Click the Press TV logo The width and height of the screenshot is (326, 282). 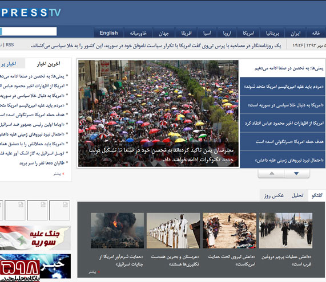(31, 13)
